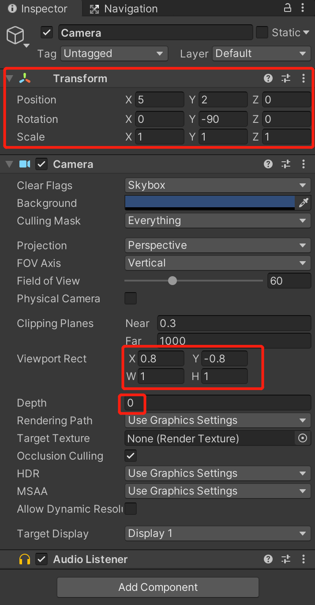The height and width of the screenshot is (605, 315).
Task: Open Audio Listener help icon
Action: [x=268, y=559]
